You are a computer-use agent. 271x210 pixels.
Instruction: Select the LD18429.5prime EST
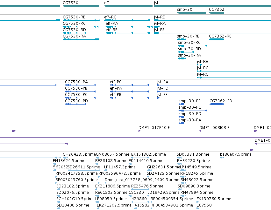148,196
